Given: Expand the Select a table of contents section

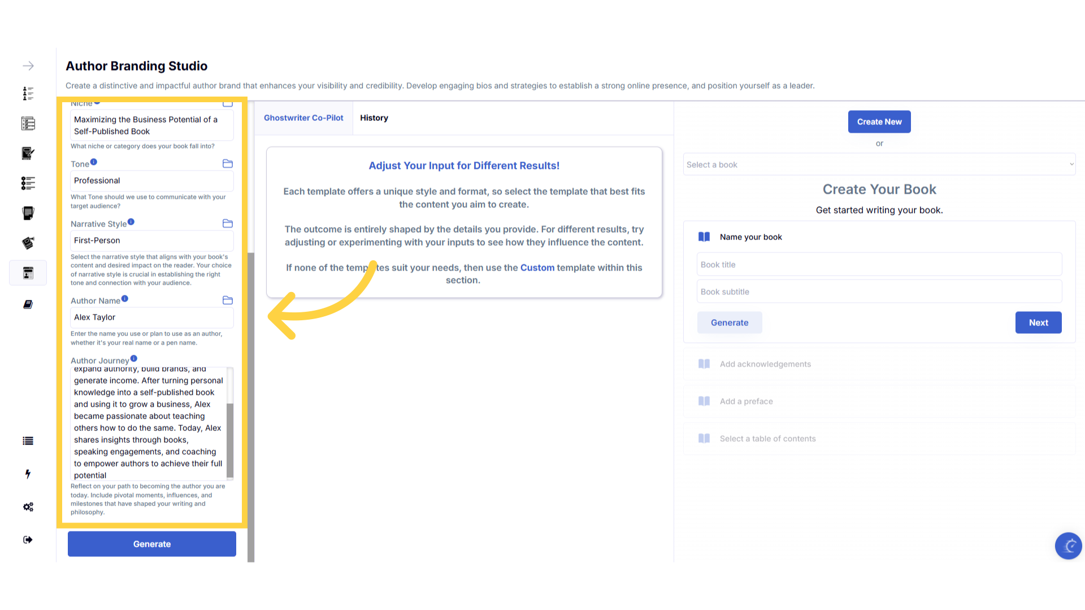Looking at the screenshot, I should tap(767, 439).
